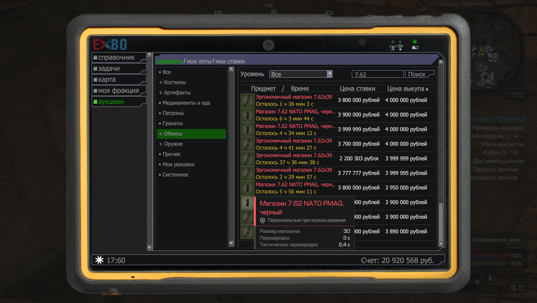The width and height of the screenshot is (537, 303).
Task: Click the item icon of the lot with 37 hours left
Action: click(247, 159)
